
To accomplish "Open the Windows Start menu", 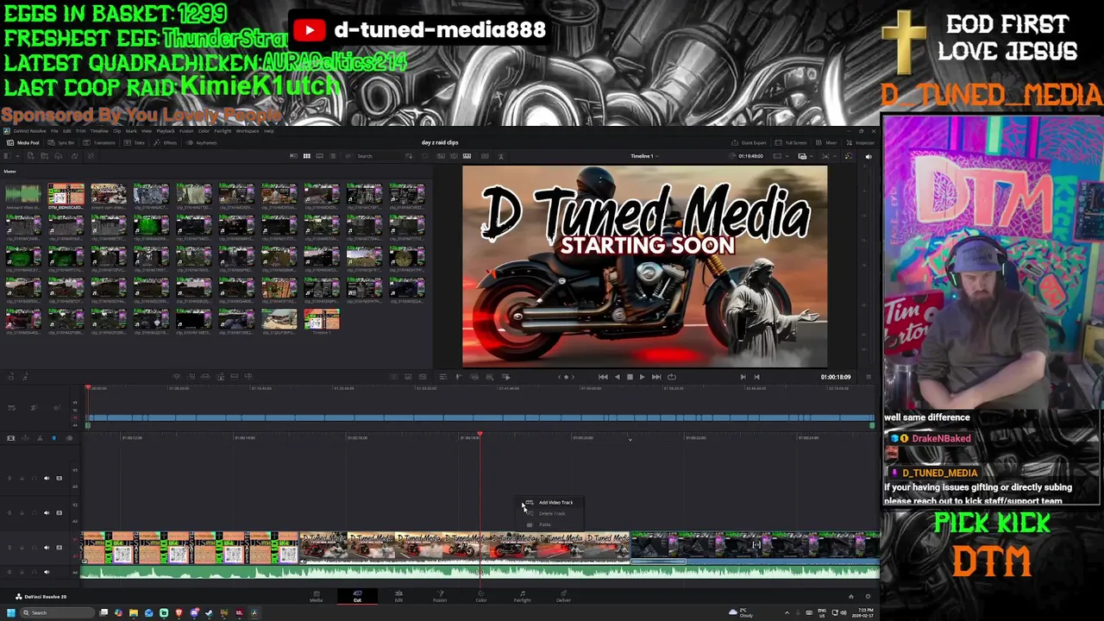I will pyautogui.click(x=10, y=613).
